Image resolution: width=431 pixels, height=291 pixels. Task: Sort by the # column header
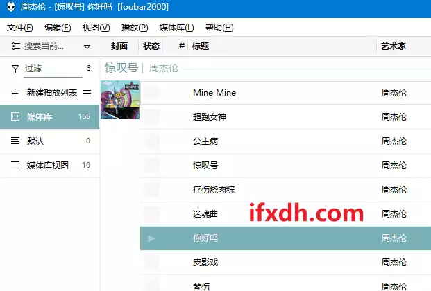coord(181,46)
